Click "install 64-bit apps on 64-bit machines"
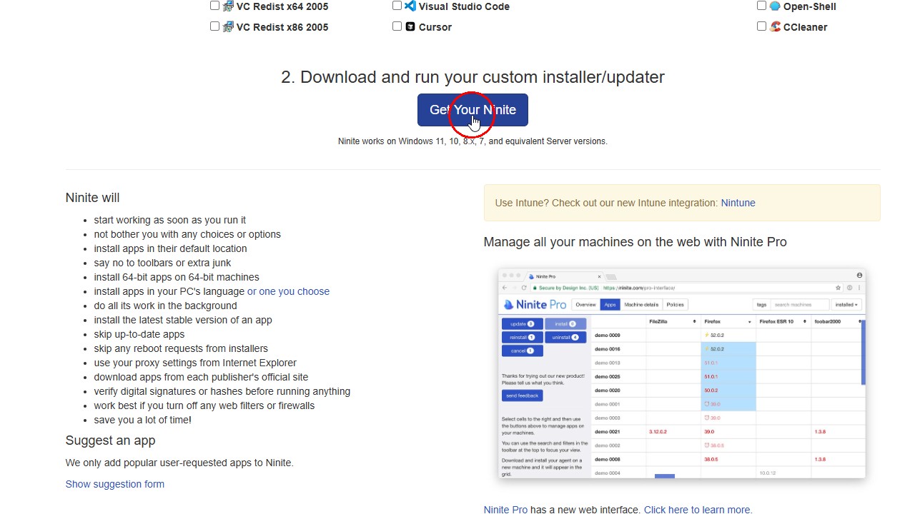The height and width of the screenshot is (514, 915). coord(177,277)
